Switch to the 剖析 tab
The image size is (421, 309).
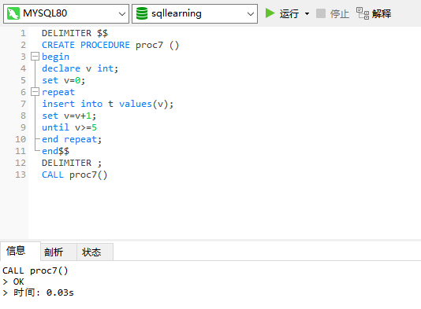click(58, 252)
